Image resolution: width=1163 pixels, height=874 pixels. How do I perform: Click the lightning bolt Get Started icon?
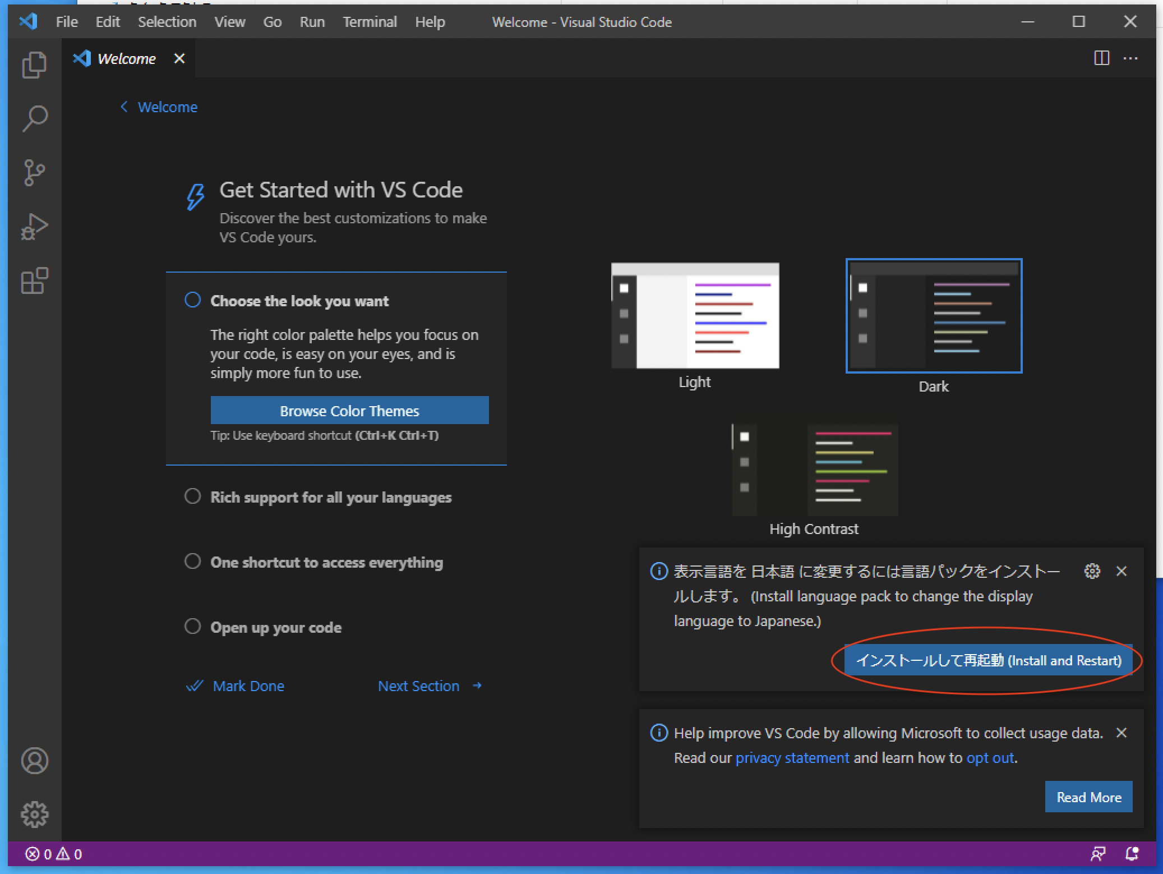click(195, 196)
